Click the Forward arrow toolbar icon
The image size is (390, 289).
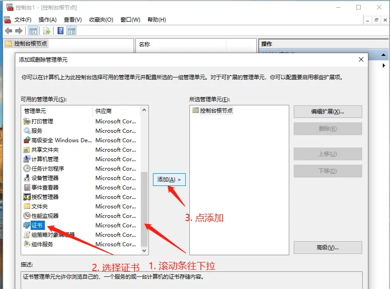[19, 31]
